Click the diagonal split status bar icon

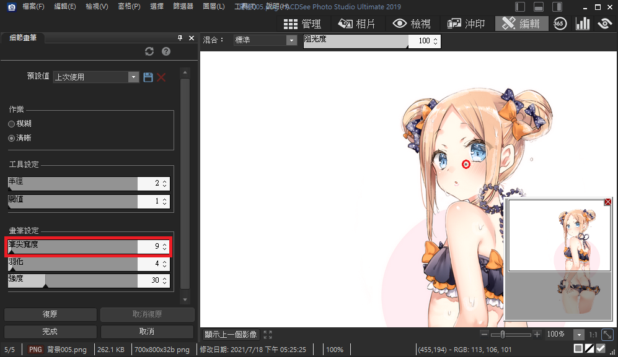pyautogui.click(x=589, y=349)
